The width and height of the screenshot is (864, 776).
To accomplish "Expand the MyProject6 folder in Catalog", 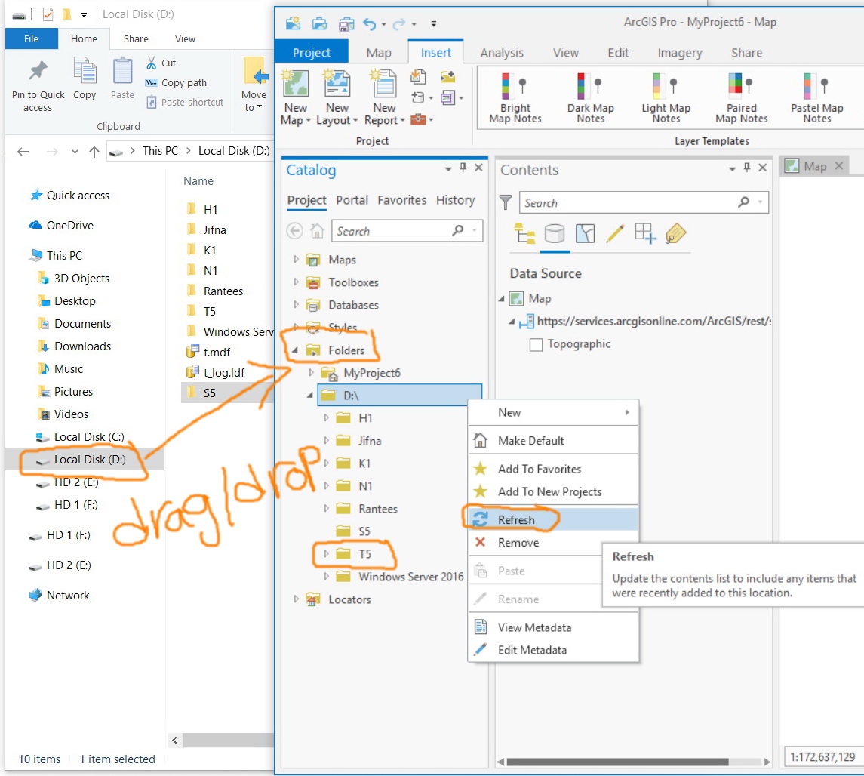I will pos(311,373).
